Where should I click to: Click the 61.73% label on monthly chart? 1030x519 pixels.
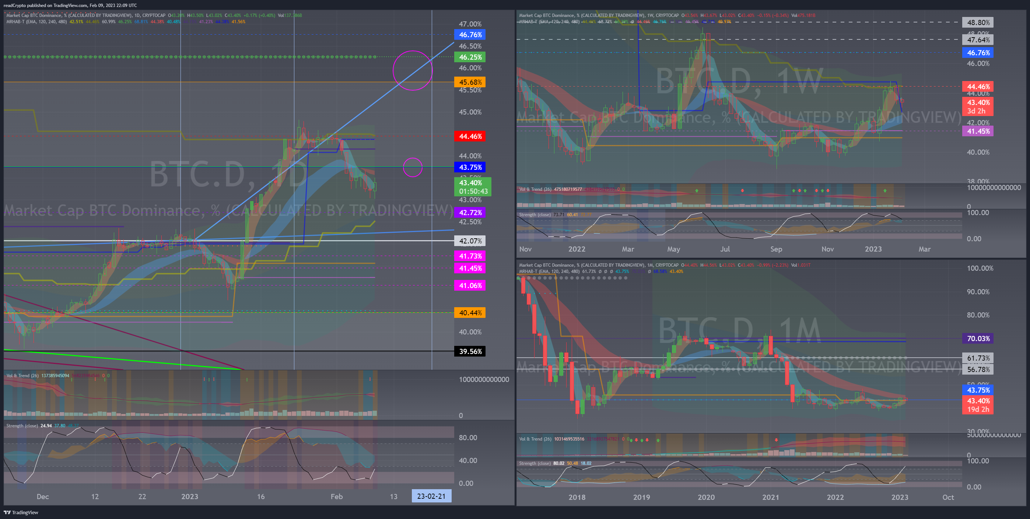point(978,358)
